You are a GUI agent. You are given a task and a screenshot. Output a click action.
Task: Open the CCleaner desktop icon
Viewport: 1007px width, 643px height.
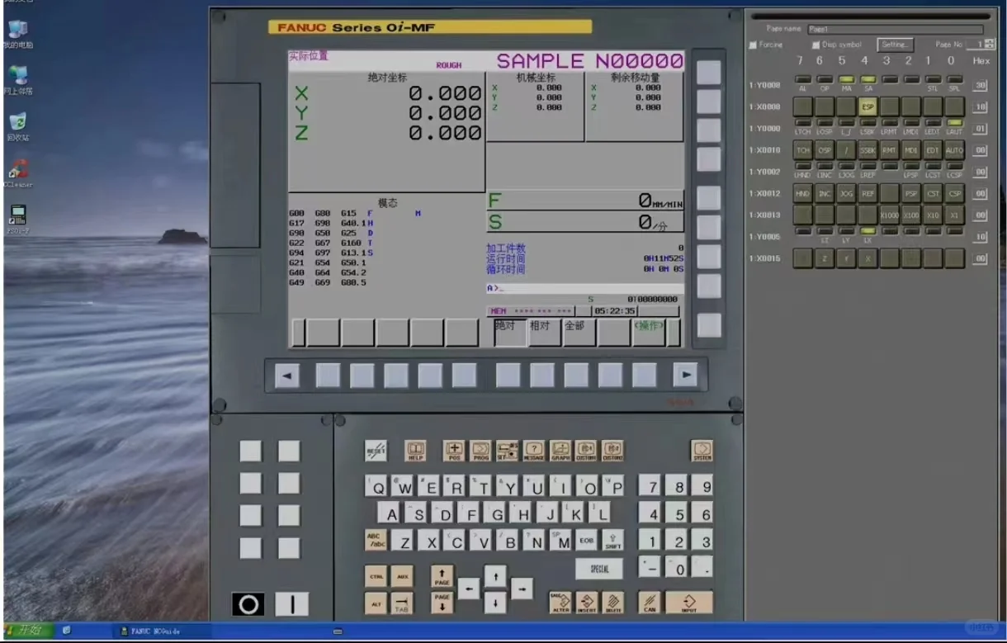click(x=17, y=174)
